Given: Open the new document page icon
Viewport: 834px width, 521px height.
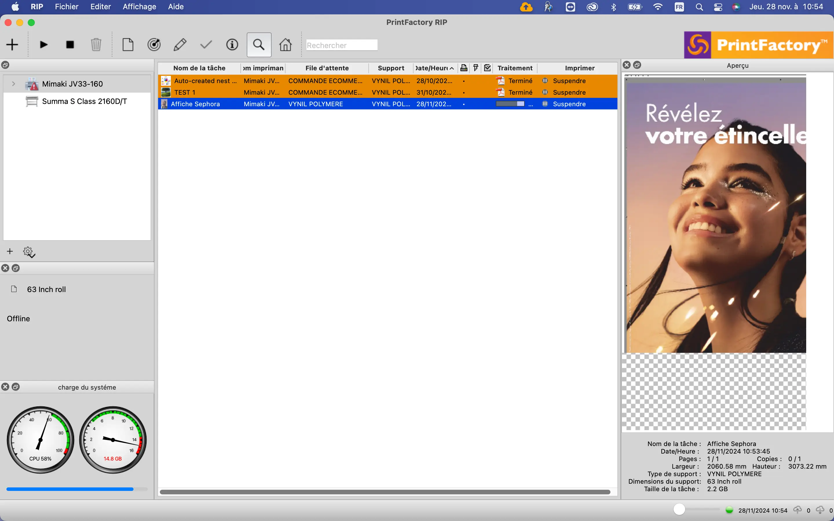Looking at the screenshot, I should tap(128, 45).
